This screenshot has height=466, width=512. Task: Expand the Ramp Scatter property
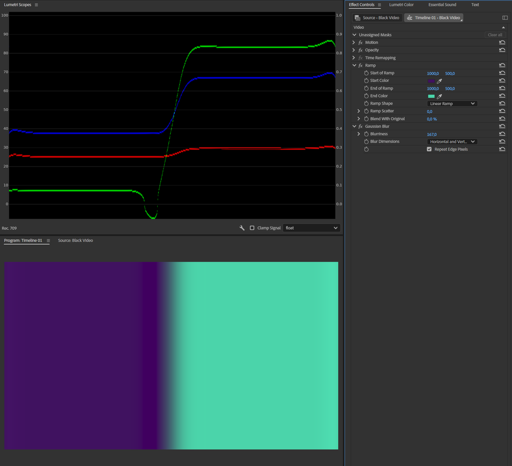point(359,111)
